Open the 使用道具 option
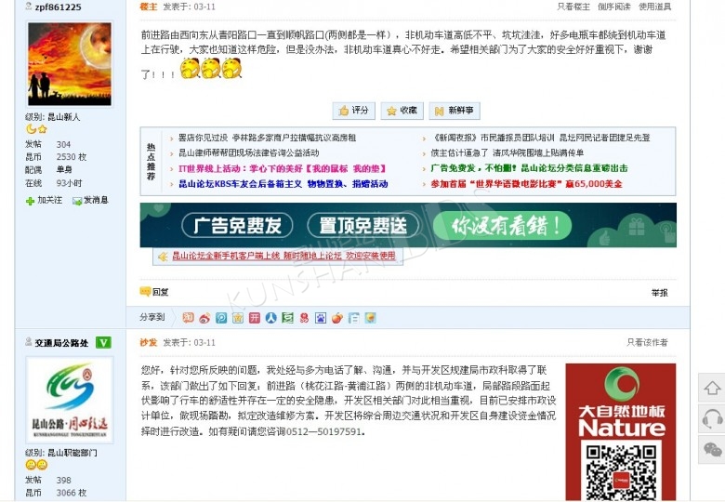Viewport: 725px width, 502px height. [655, 7]
